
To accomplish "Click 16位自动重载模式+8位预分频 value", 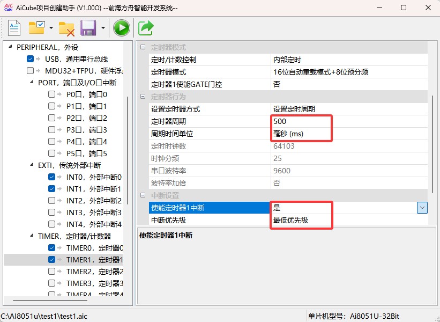I will [349, 72].
